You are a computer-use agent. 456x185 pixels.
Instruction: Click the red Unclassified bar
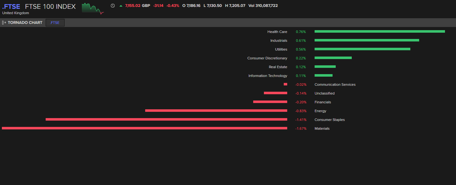point(276,93)
